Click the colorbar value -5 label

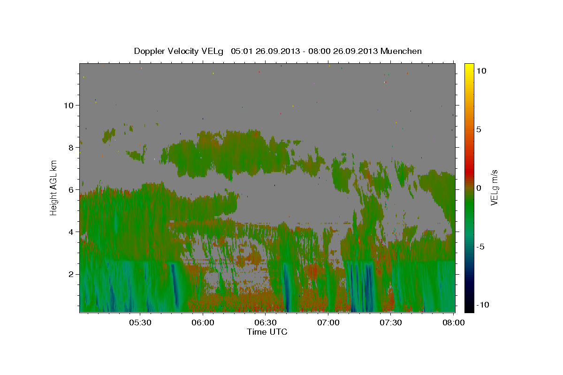(x=480, y=247)
